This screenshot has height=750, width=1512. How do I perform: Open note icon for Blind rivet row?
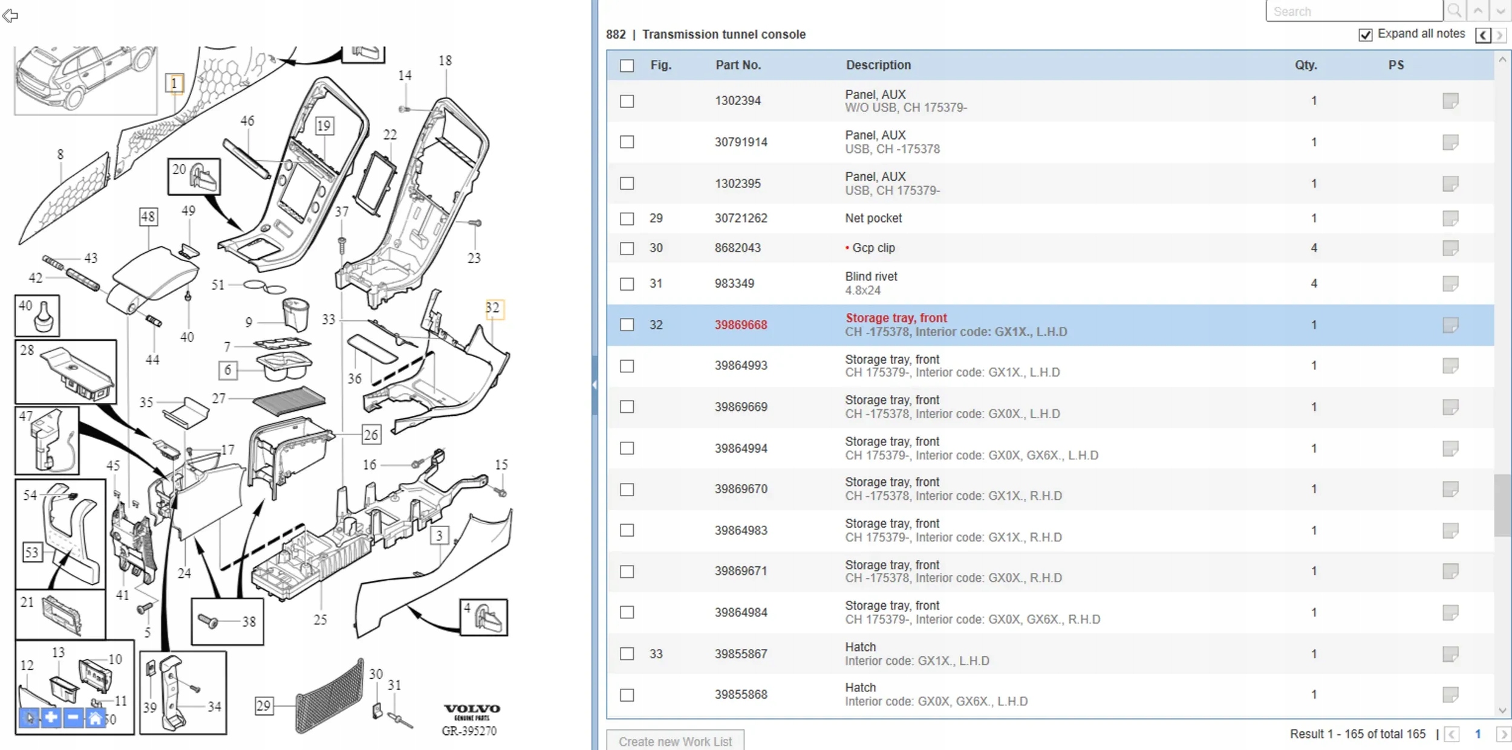[1450, 283]
